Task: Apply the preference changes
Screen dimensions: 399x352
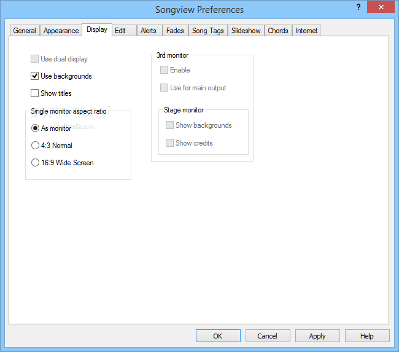Action: click(317, 335)
